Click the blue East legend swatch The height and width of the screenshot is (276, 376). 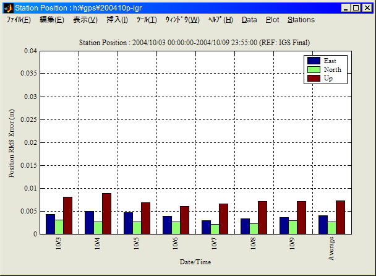click(x=314, y=61)
